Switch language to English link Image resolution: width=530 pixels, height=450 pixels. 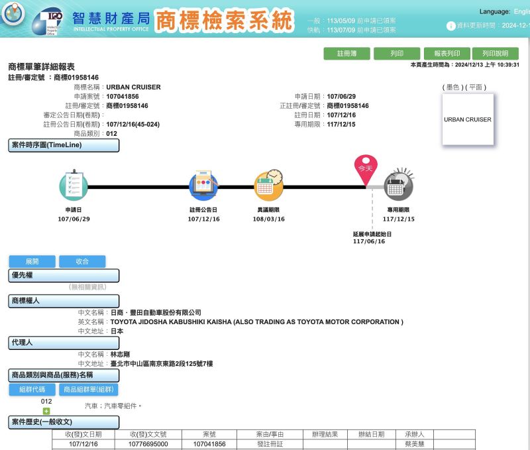coord(521,12)
